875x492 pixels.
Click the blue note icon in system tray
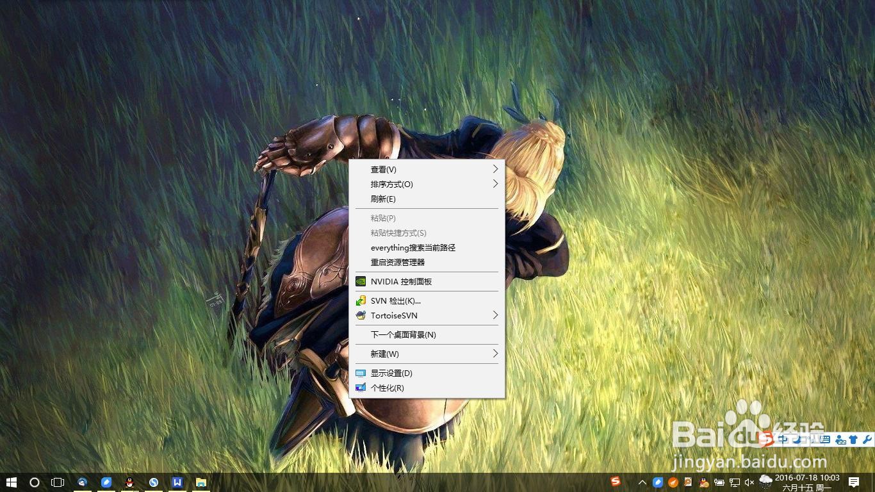pyautogui.click(x=658, y=482)
